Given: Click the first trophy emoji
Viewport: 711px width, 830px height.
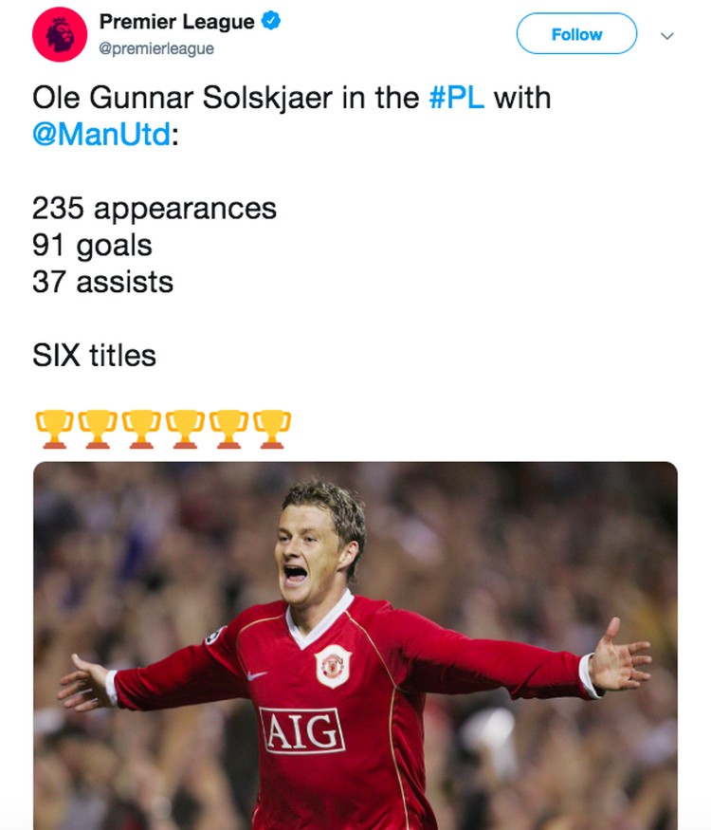Looking at the screenshot, I should click(x=54, y=430).
